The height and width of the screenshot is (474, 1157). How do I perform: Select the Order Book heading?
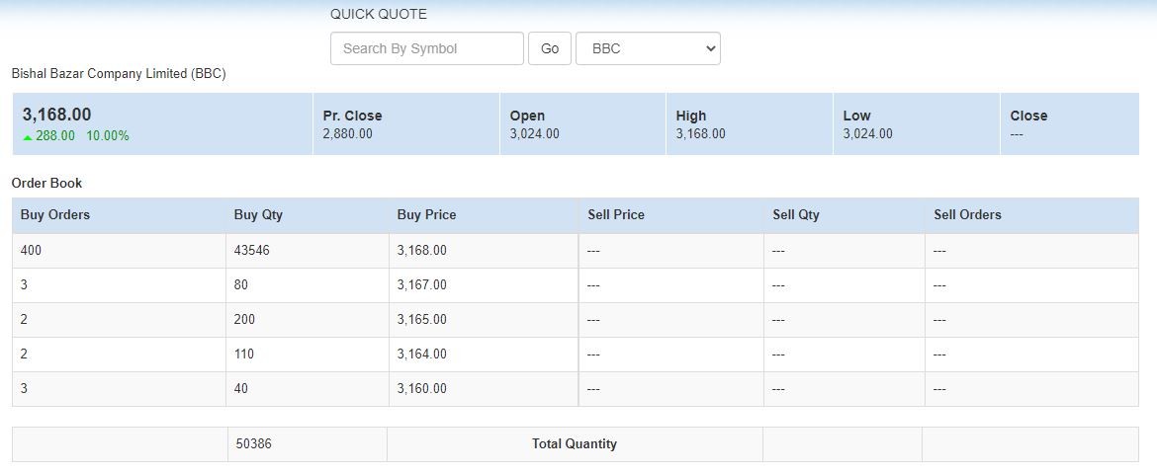click(x=47, y=183)
